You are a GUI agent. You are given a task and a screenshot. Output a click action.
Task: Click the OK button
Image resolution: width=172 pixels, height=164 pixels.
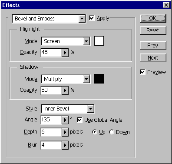(153, 18)
